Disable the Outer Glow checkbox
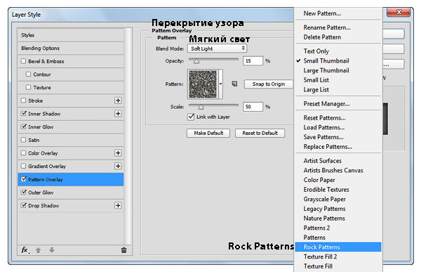The image size is (421, 272). [x=24, y=192]
